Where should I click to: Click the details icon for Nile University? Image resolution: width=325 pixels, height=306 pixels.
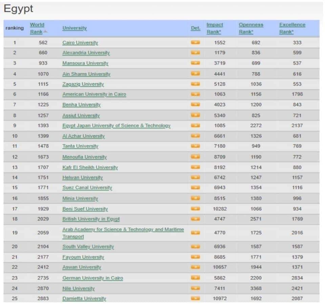tap(195, 288)
